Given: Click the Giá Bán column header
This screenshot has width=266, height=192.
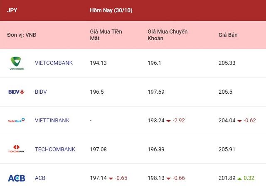Looking at the screenshot, I should point(228,35).
